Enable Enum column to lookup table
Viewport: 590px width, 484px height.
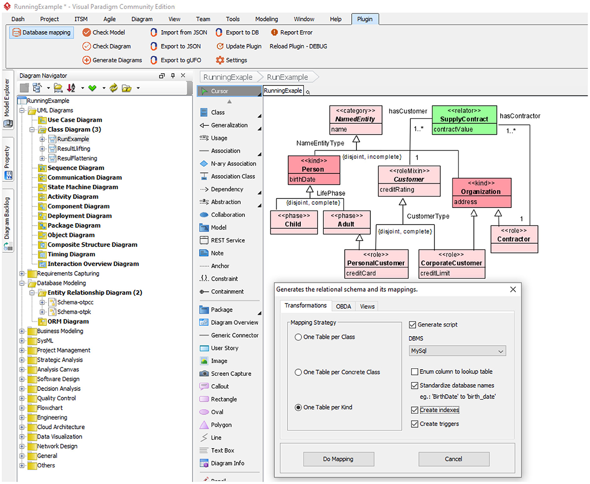415,372
